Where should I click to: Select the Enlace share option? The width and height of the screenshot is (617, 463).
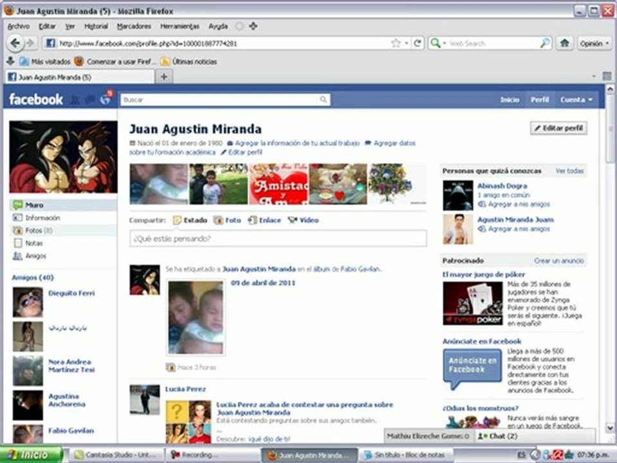click(265, 220)
